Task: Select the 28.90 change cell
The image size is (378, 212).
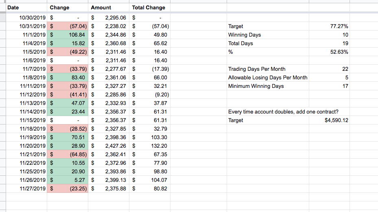Action: click(68, 146)
